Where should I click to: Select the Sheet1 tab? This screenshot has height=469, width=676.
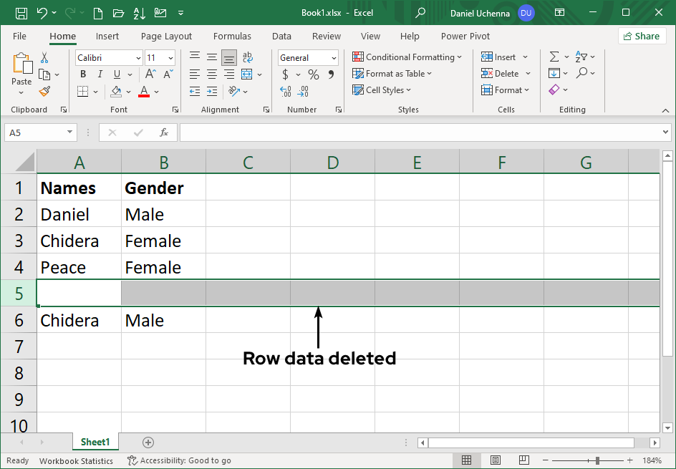(95, 442)
